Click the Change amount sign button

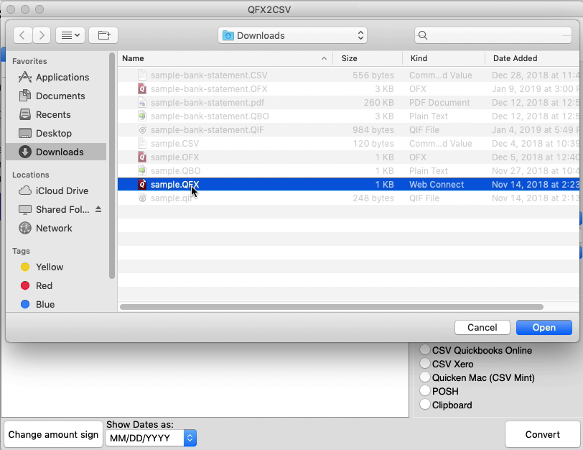[x=53, y=434]
